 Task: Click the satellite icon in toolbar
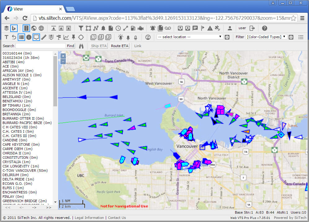click(217, 28)
